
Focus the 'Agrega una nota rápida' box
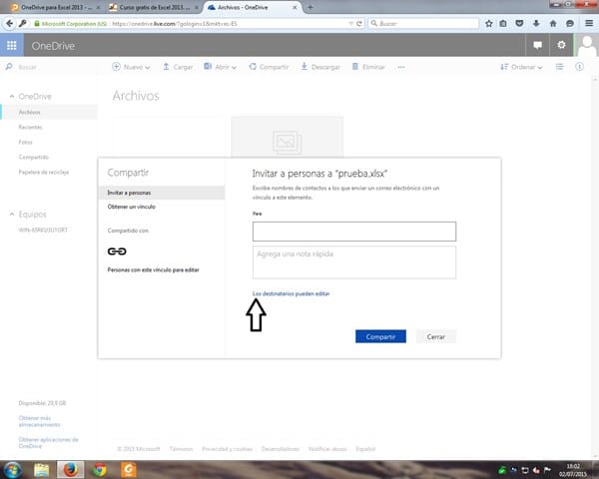click(354, 262)
